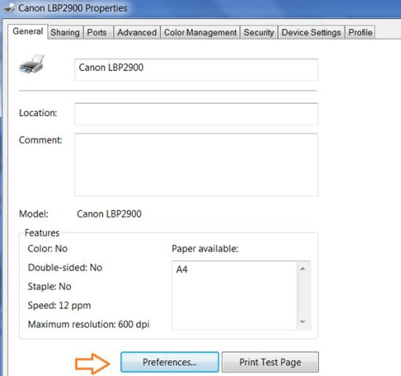Switch to the Device Settings tab

311,33
